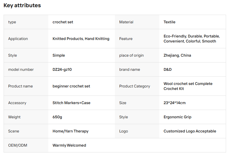Select Knitted Products, Hand Knitting text
The height and width of the screenshot is (153, 228).
pyautogui.click(x=81, y=39)
